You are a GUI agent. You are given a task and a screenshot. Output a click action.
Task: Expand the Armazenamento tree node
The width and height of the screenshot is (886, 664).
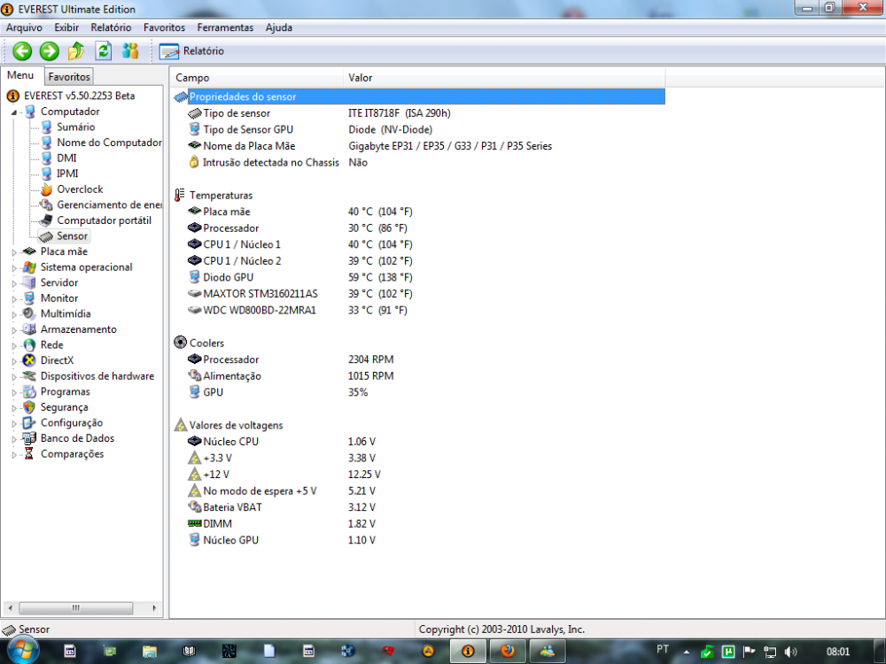point(14,330)
